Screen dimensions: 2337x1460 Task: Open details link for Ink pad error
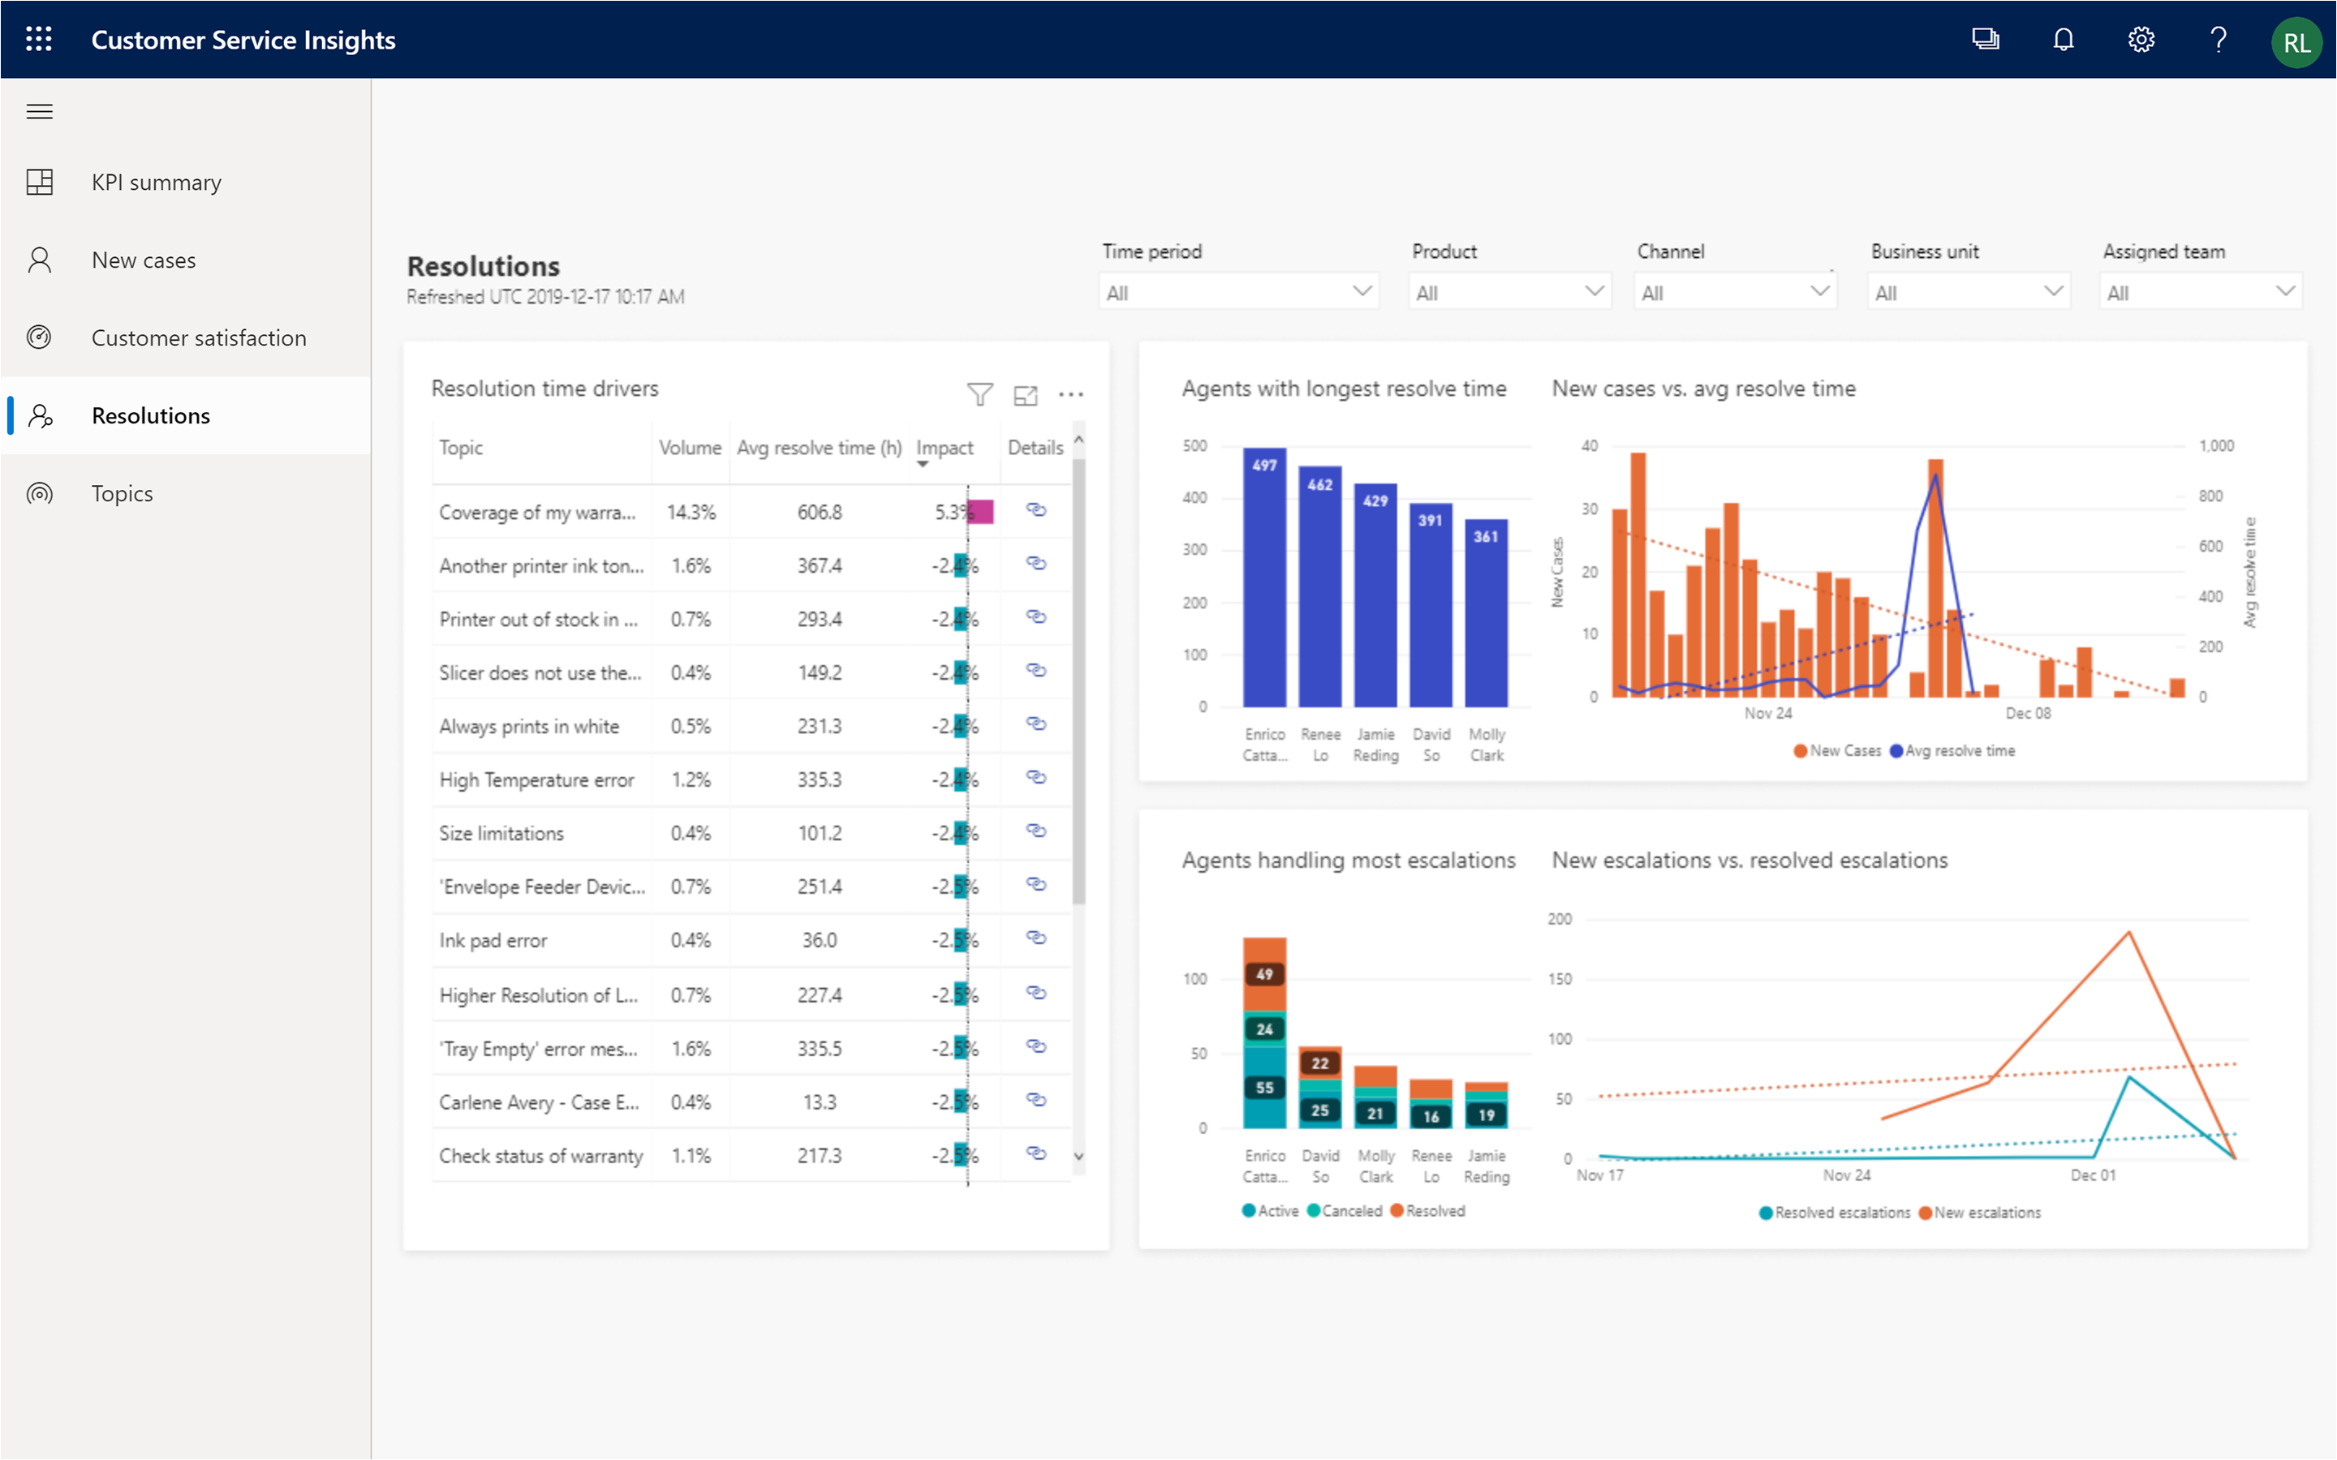point(1036,938)
